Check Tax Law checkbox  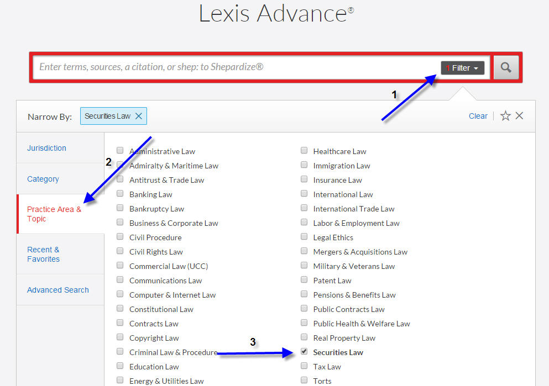click(x=304, y=366)
